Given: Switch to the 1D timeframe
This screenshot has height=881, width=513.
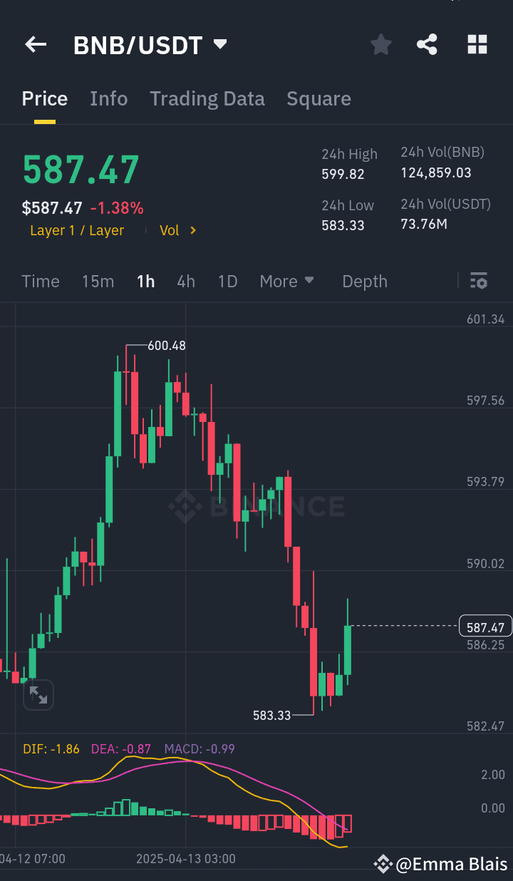Looking at the screenshot, I should [227, 281].
